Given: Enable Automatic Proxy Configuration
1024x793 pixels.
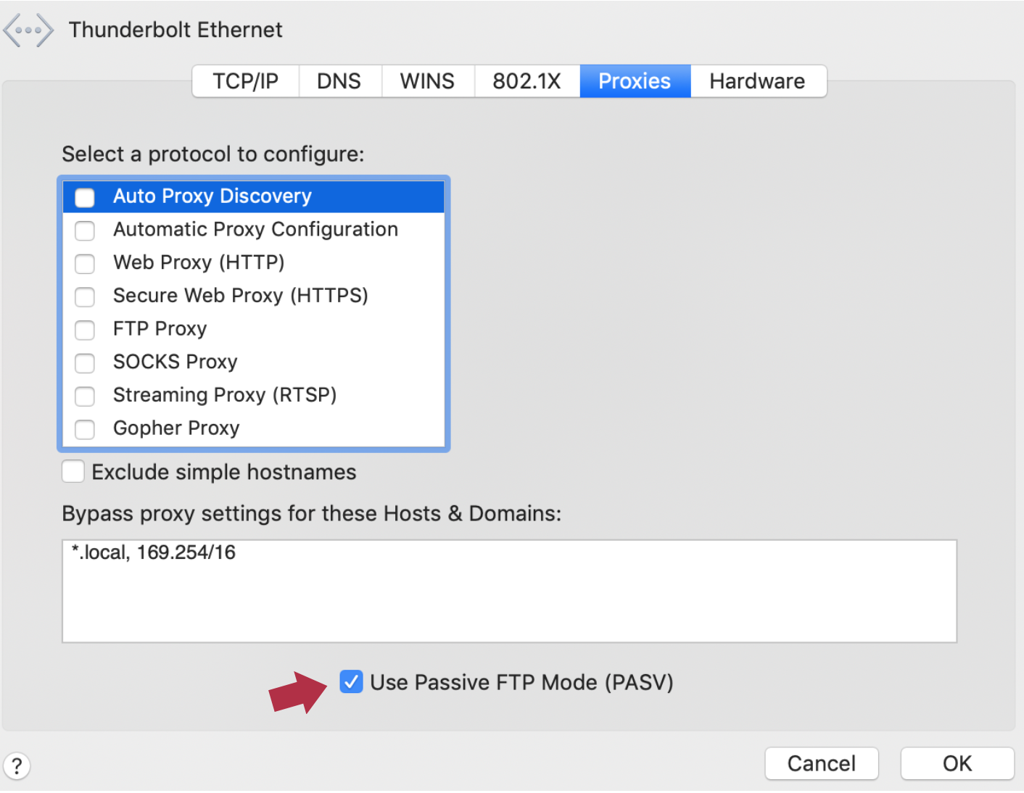Looking at the screenshot, I should pos(84,231).
